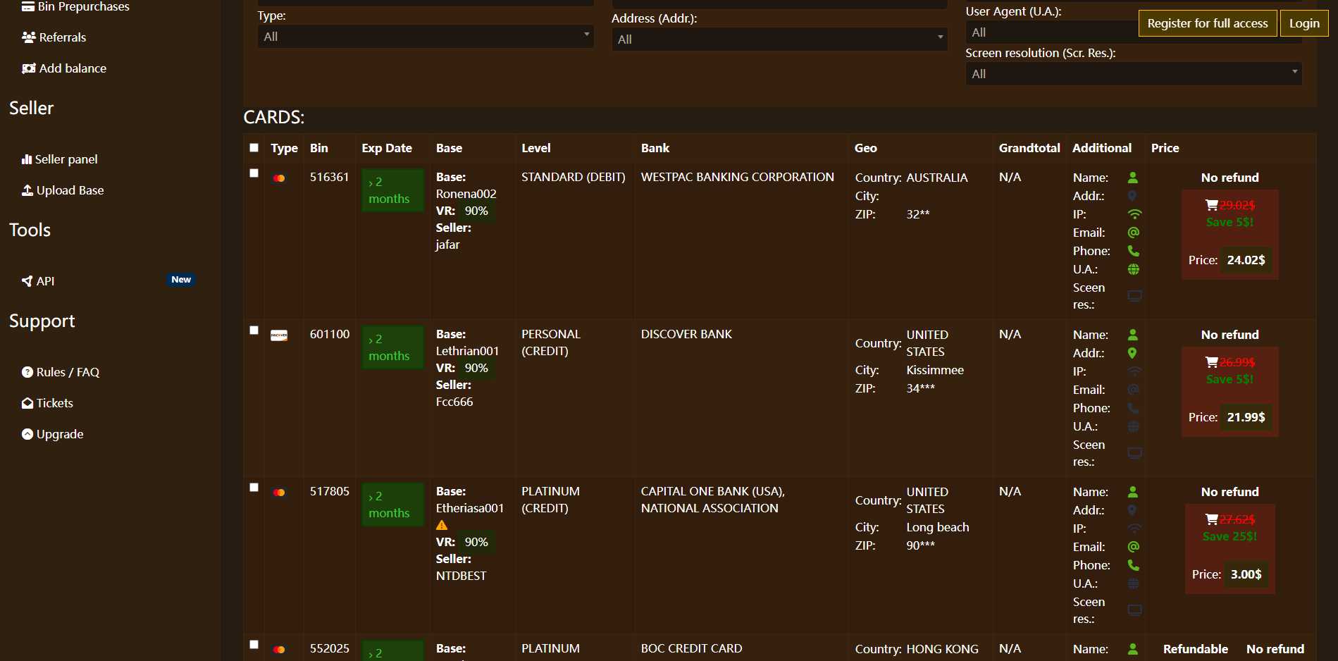This screenshot has height=661, width=1338.
Task: Open the Referrals menu item
Action: tap(54, 37)
